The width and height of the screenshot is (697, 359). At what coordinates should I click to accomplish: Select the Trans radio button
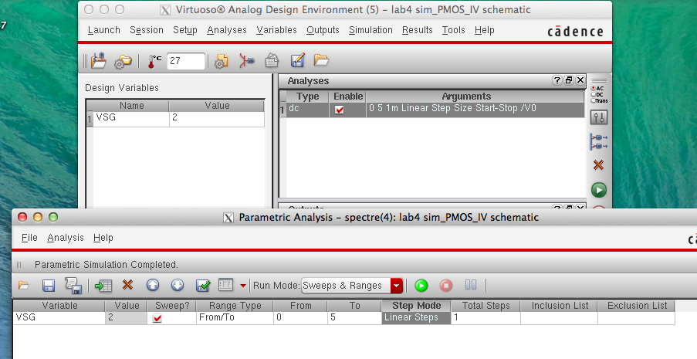click(x=594, y=100)
